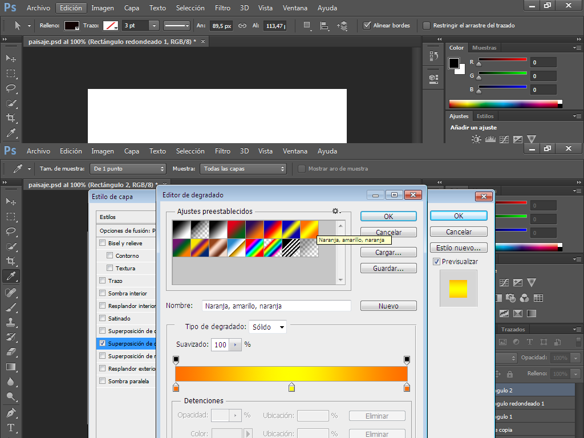Click Cargar... button
Screen dimensions: 584x438
pos(388,252)
